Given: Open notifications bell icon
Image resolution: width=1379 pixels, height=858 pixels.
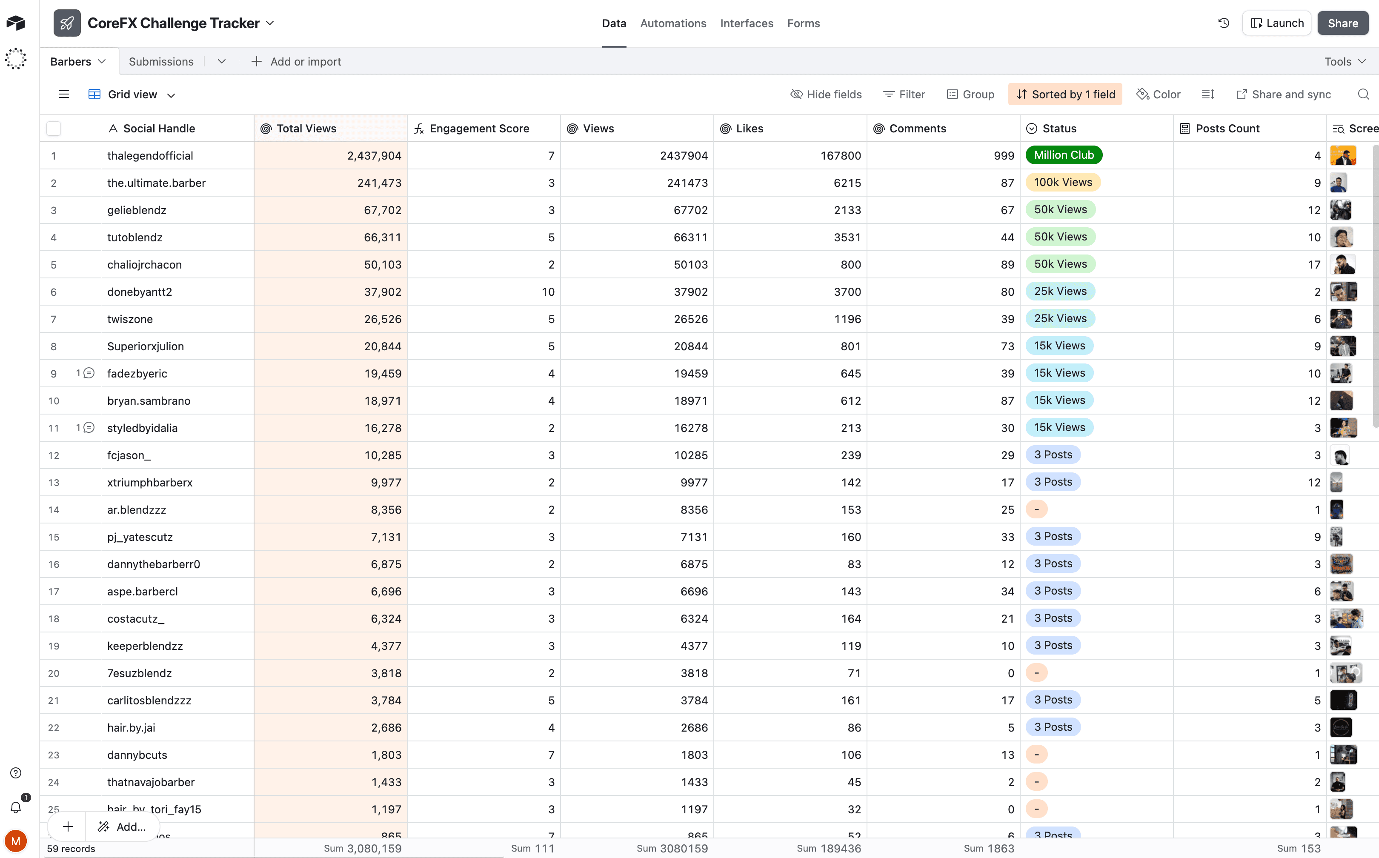Looking at the screenshot, I should 16,807.
